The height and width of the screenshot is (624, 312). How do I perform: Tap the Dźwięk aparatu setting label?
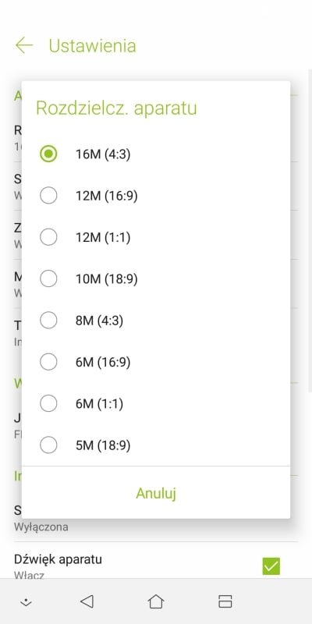pos(58,559)
